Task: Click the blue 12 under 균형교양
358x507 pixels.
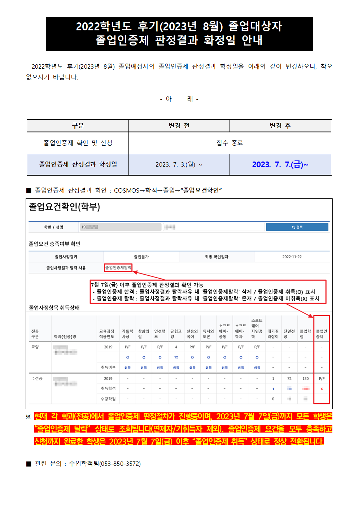Action: pos(176,357)
